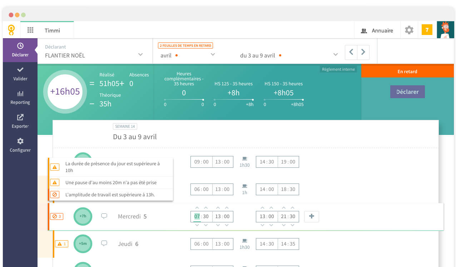Image resolution: width=456 pixels, height=267 pixels.
Task: Select the Jeudi 6 day label
Action: pos(128,244)
